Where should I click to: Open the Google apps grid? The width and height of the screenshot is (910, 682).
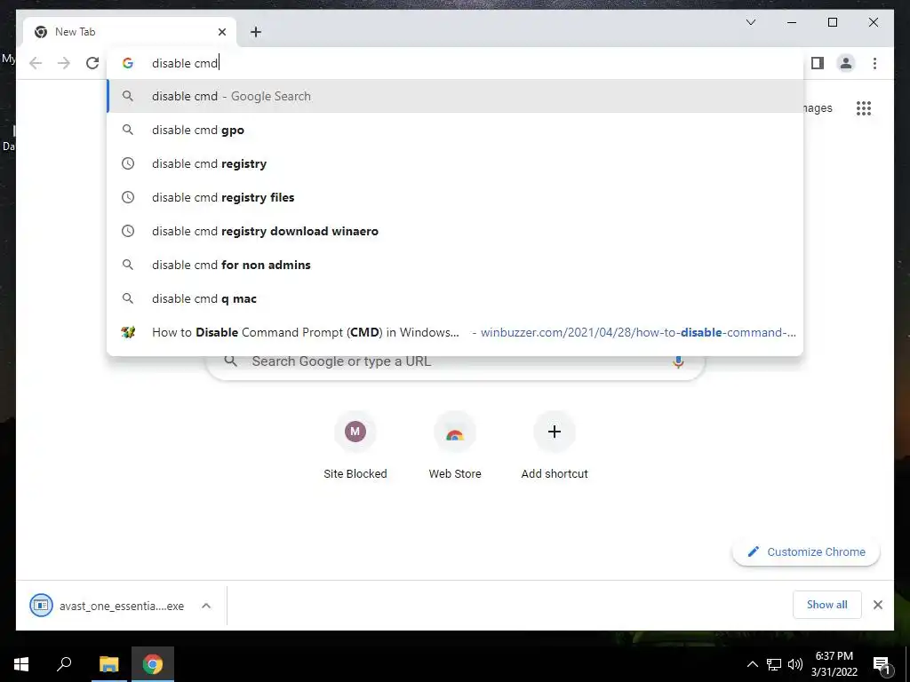(x=864, y=107)
